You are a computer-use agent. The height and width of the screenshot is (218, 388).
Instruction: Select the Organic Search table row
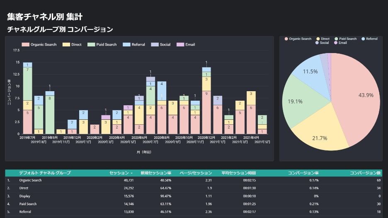[194, 180]
